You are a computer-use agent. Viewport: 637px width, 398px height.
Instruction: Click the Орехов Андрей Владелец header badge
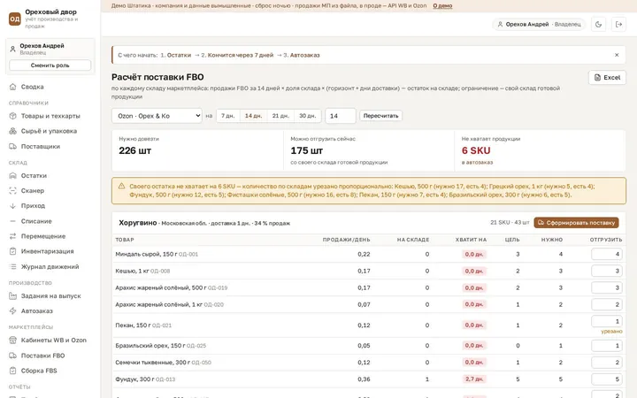tap(539, 25)
